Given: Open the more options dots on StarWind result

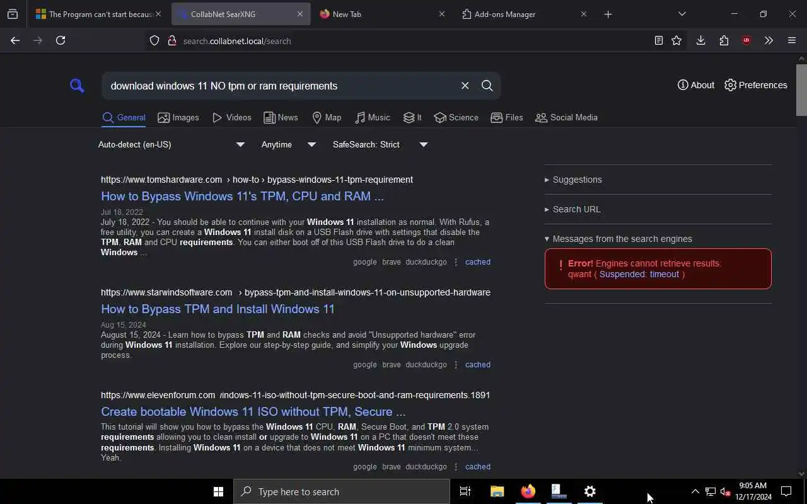Looking at the screenshot, I should tap(456, 365).
